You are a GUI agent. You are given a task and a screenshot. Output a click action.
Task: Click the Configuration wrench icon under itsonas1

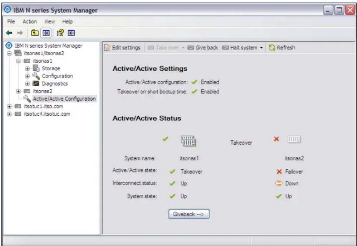point(36,76)
